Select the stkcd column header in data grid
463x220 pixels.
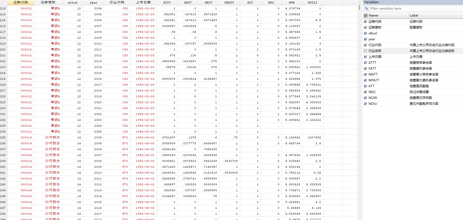(72, 2)
